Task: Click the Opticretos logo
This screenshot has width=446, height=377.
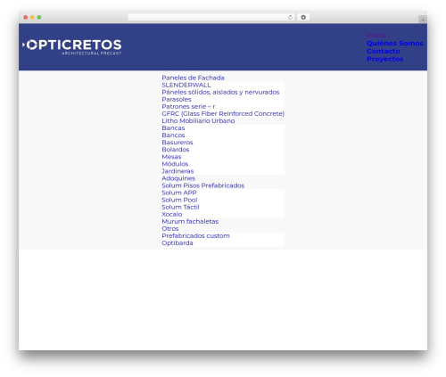Action: coord(72,47)
